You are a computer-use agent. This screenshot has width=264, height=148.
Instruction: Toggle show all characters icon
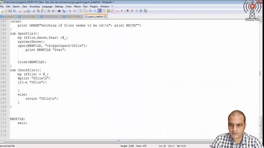click(x=95, y=11)
